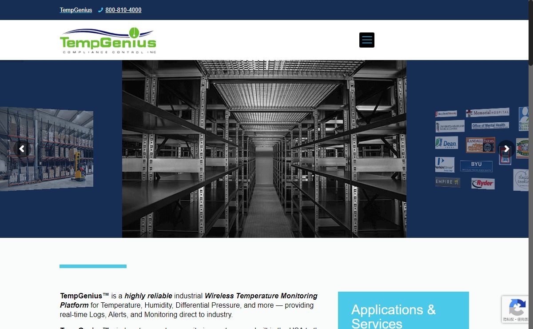This screenshot has height=329, width=533.
Task: Click the BYU logo in the slide
Action: click(476, 166)
